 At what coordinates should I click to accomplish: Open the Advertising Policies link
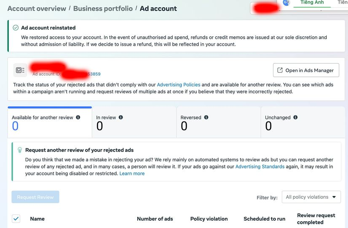tap(179, 85)
